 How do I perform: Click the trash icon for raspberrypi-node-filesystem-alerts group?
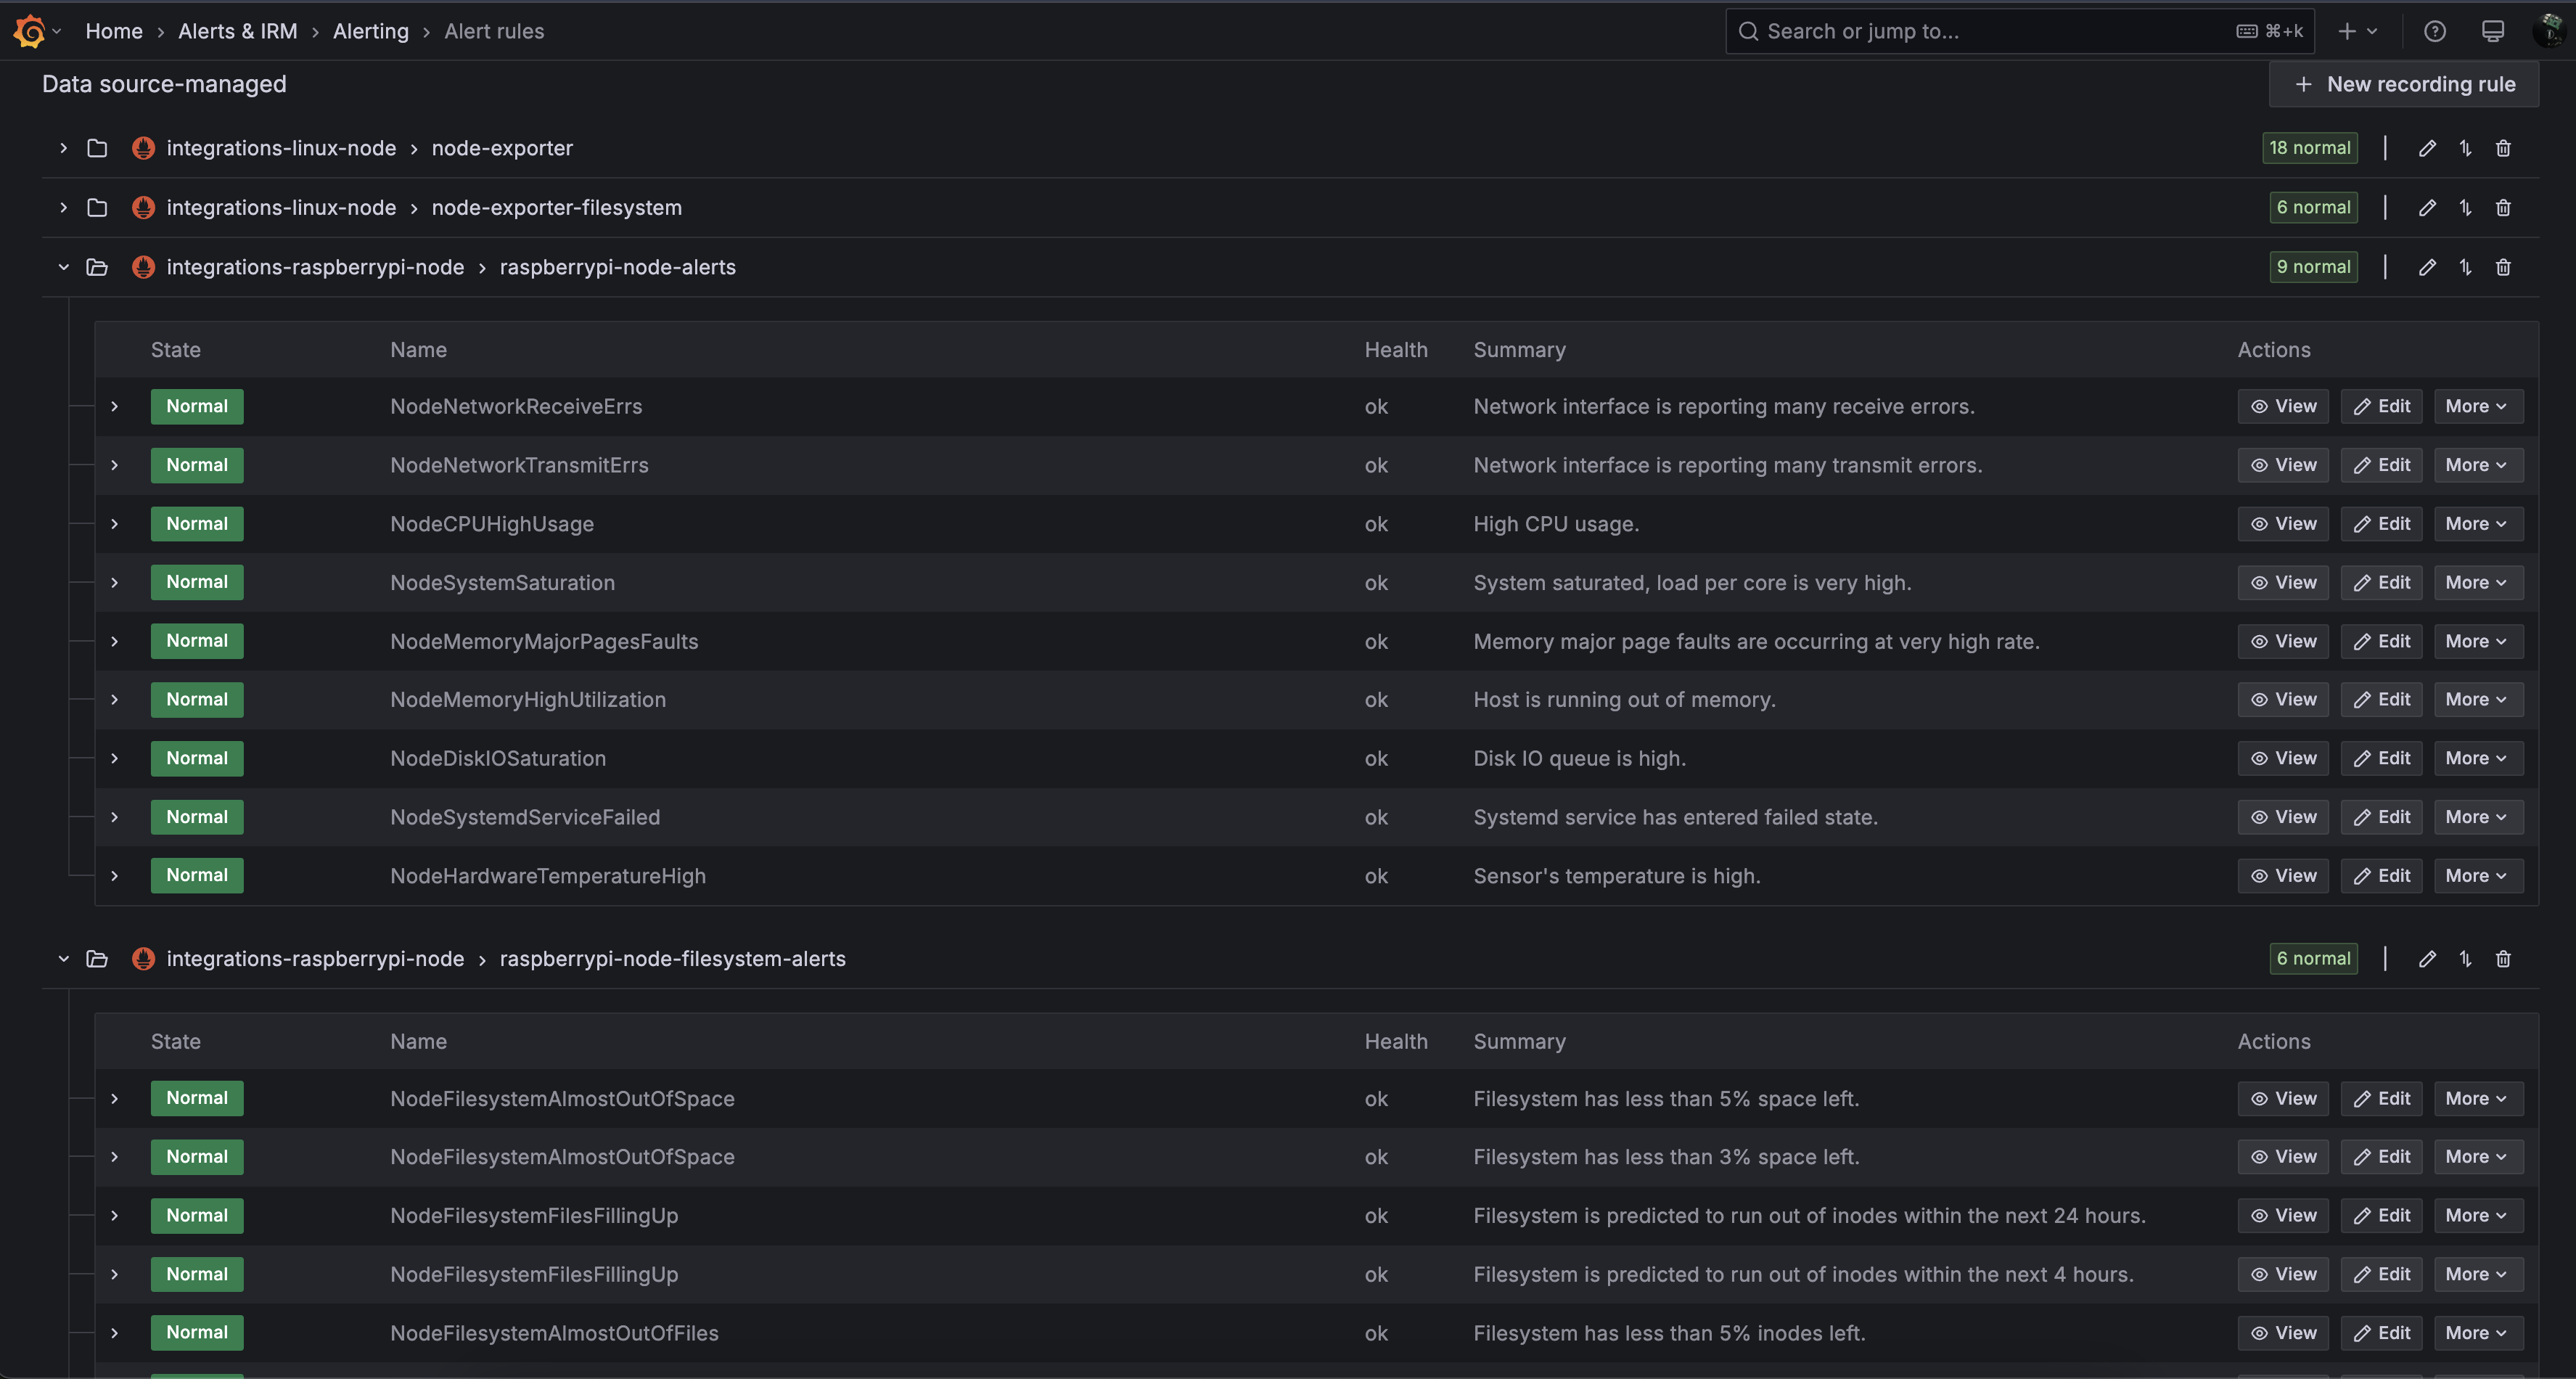pyautogui.click(x=2502, y=959)
